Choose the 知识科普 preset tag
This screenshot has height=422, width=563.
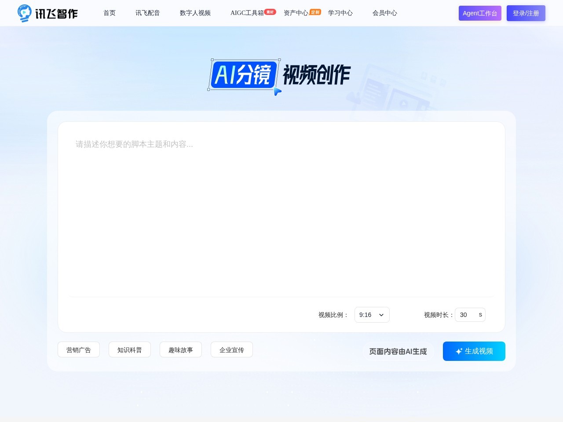[130, 350]
